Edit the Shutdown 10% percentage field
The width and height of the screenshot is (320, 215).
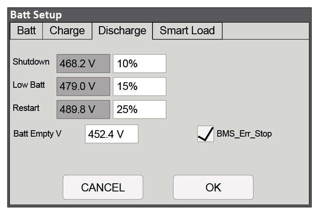coord(139,63)
